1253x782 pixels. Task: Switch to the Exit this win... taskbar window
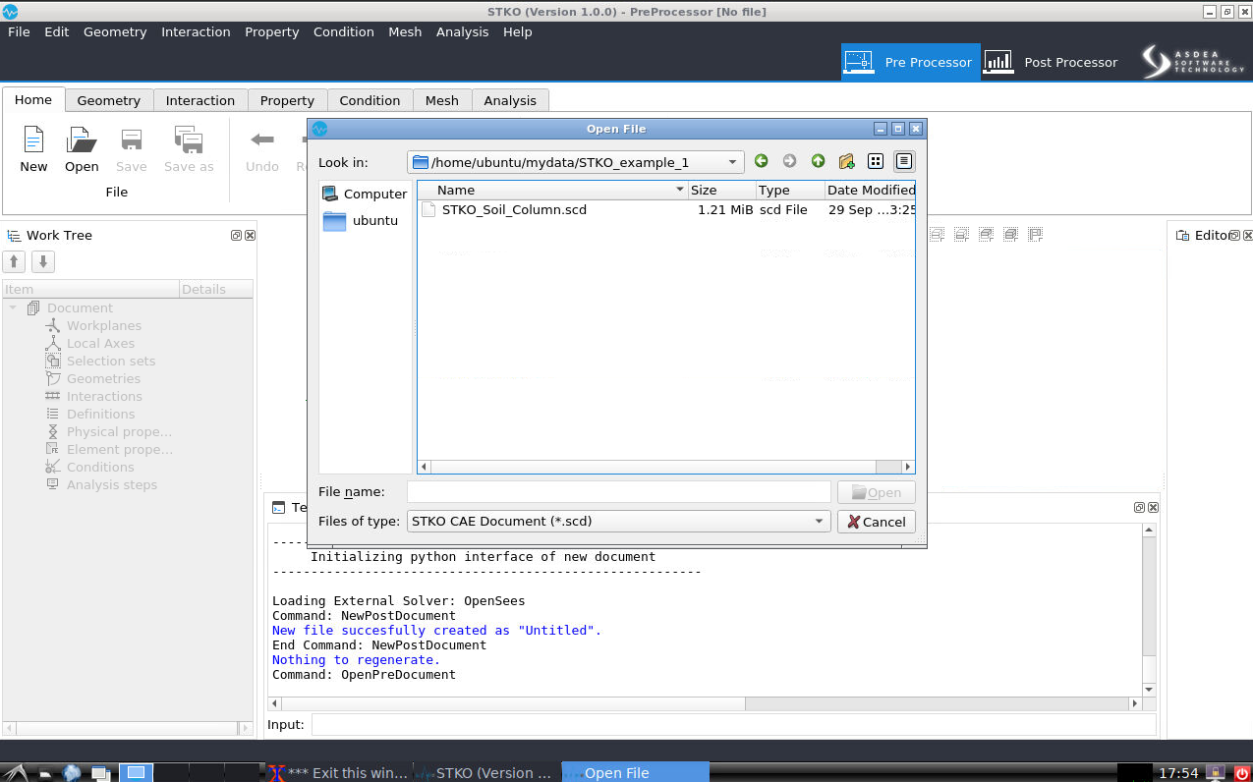[339, 772]
